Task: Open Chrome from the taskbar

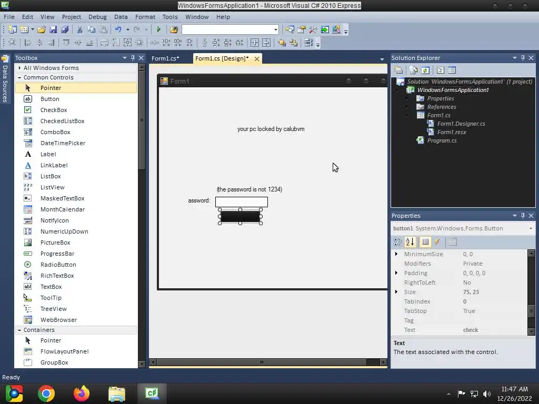Action: tap(46, 393)
